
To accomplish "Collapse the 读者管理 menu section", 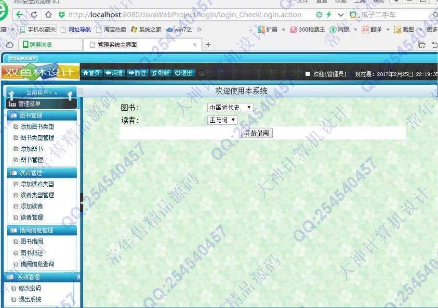I will (x=42, y=173).
